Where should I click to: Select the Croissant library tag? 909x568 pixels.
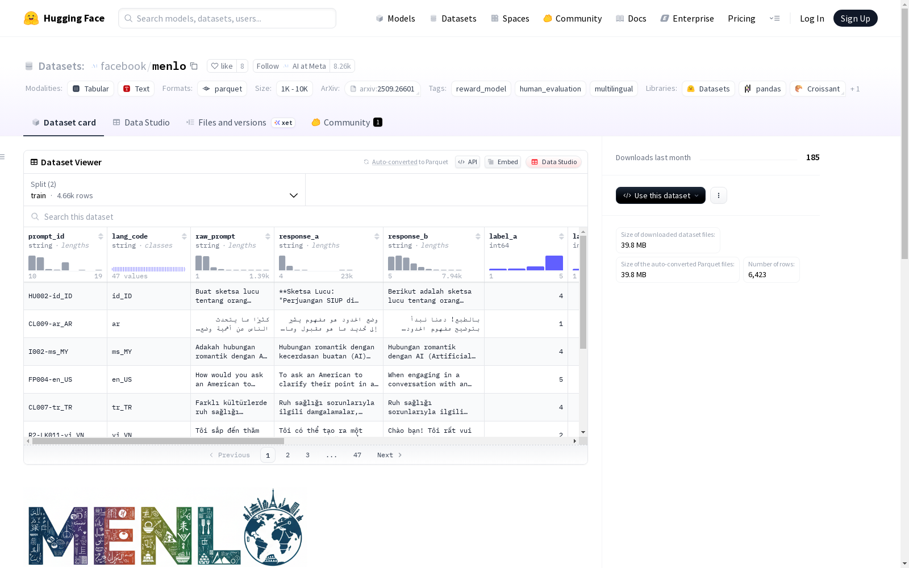(x=818, y=89)
